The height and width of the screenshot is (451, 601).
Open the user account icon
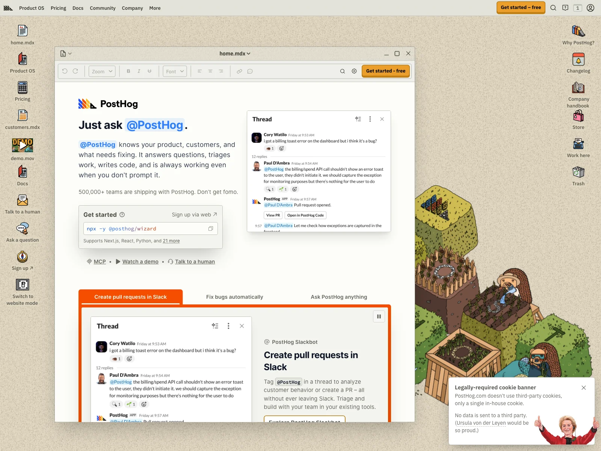[590, 8]
